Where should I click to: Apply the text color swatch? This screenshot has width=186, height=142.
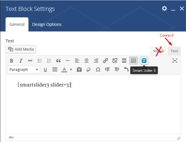tap(64, 69)
